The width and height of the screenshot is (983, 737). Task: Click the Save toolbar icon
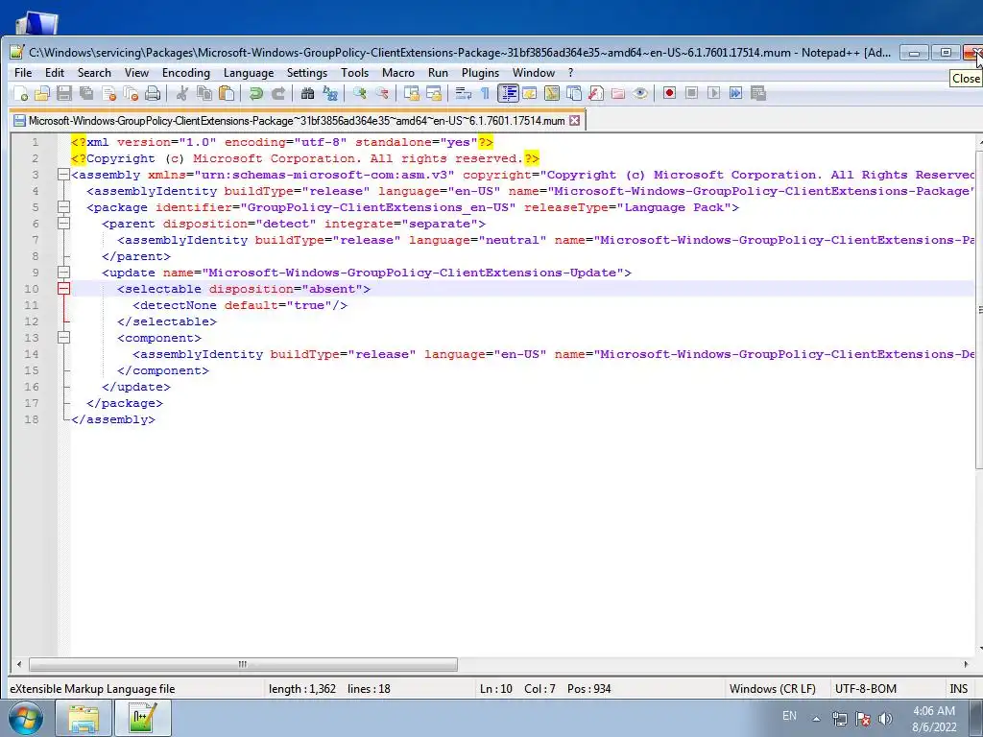point(64,94)
